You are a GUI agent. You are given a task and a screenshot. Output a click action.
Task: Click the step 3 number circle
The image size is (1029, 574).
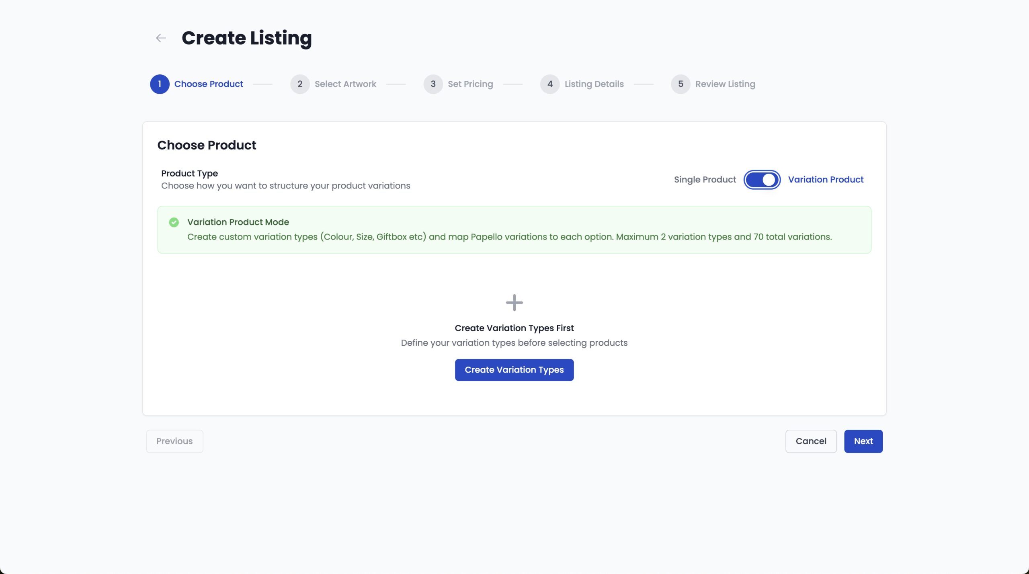[x=433, y=84]
